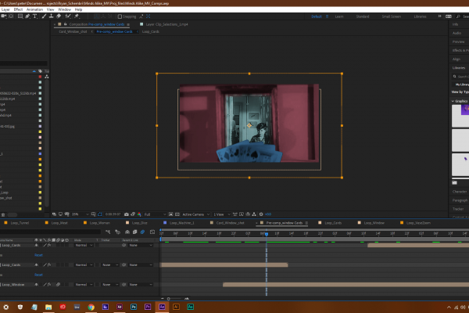The image size is (469, 313).
Task: Open blending Mode dropdown for Loop_Window layer
Action: pos(84,285)
